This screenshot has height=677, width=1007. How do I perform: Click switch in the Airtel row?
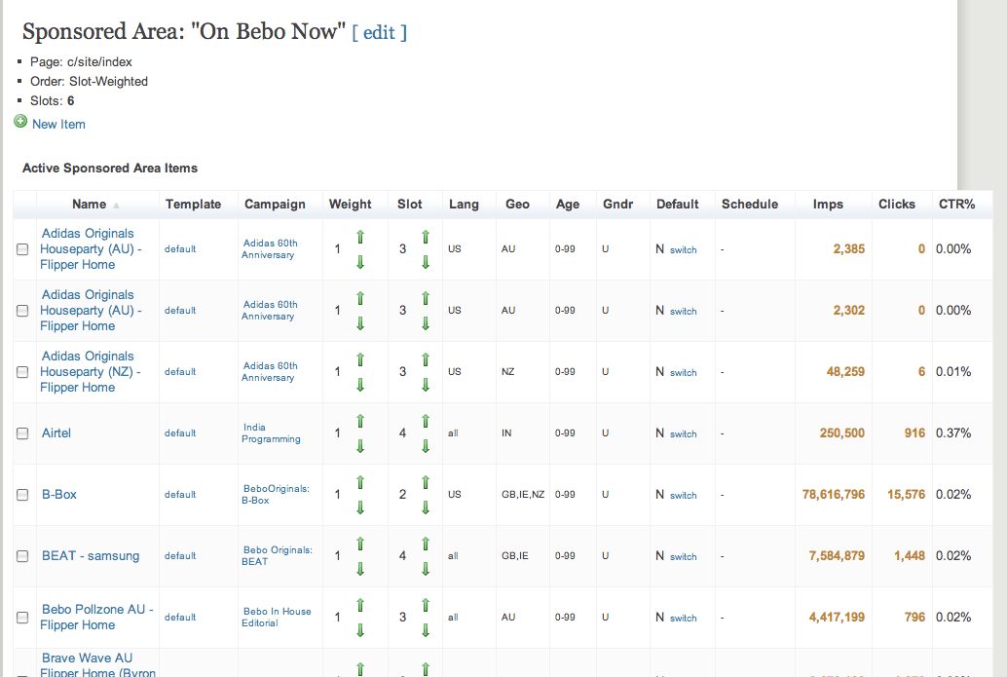click(x=684, y=434)
